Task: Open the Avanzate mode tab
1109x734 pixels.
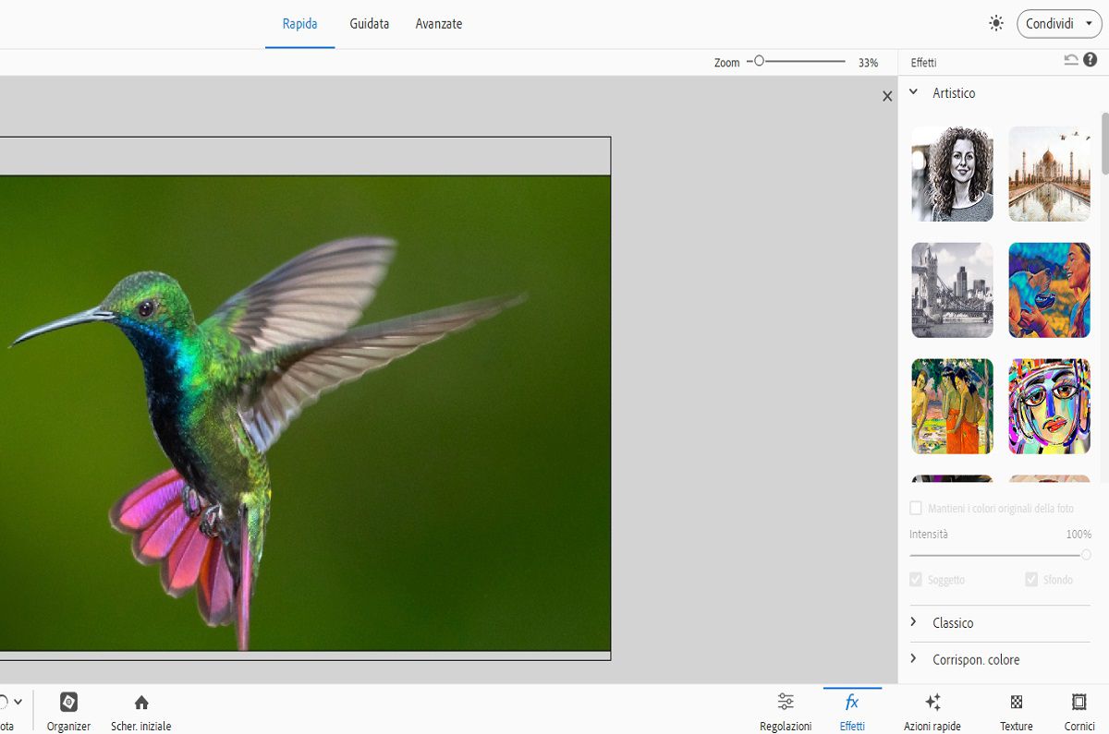Action: pyautogui.click(x=439, y=24)
